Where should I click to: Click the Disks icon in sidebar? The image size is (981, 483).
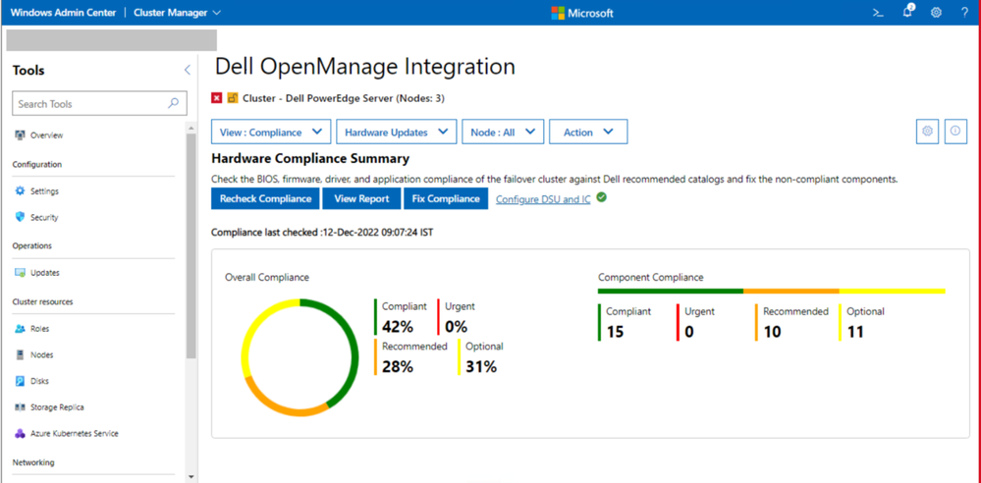tap(20, 380)
